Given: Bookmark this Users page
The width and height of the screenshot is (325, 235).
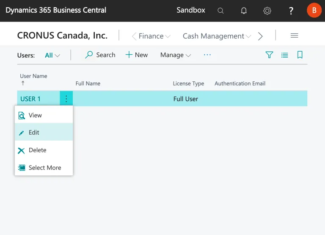Looking at the screenshot, I should click(300, 55).
